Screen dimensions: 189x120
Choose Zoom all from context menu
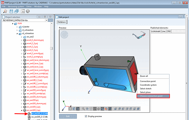[x=144, y=76]
